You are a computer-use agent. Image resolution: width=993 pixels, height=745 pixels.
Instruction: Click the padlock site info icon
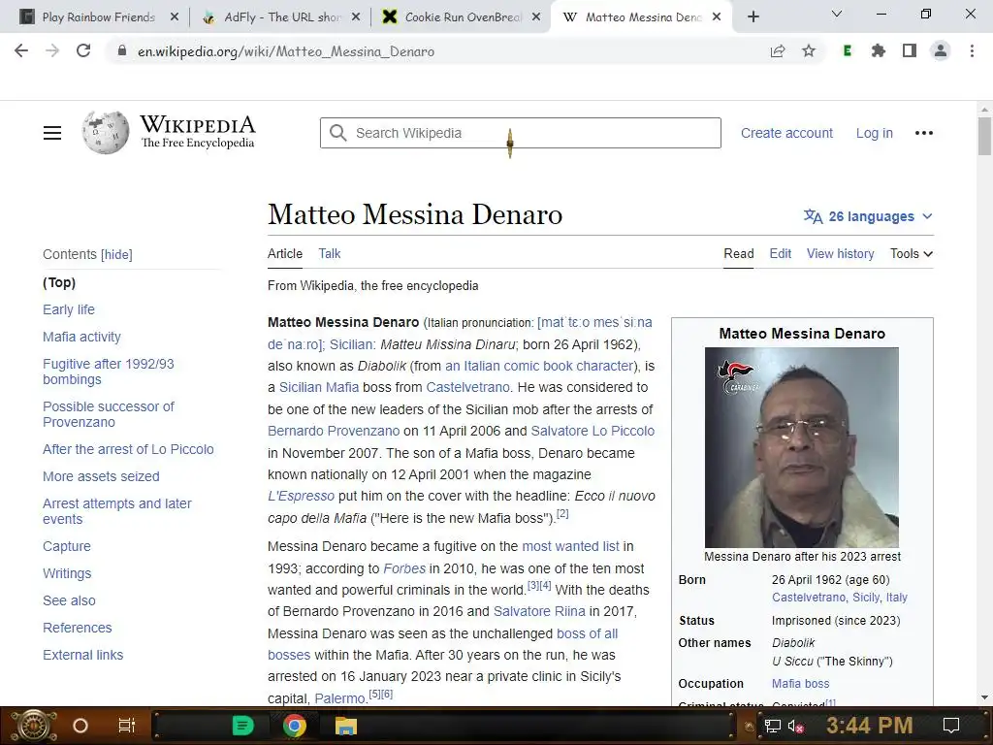pos(121,51)
